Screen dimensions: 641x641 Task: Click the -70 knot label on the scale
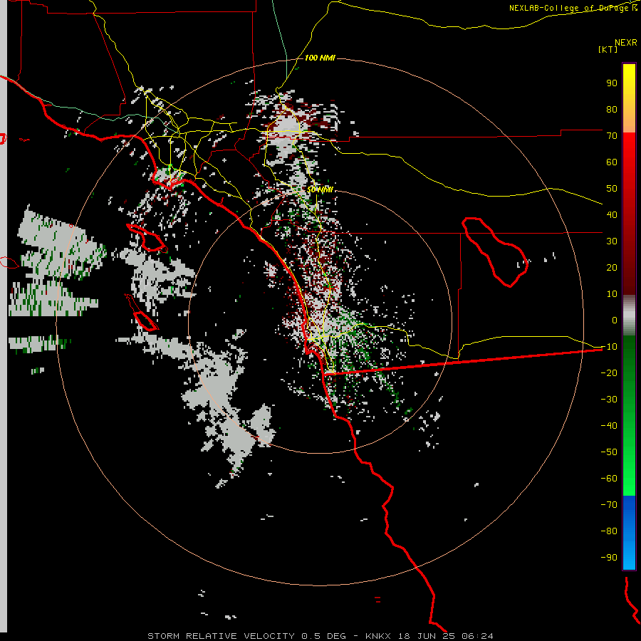click(x=609, y=504)
